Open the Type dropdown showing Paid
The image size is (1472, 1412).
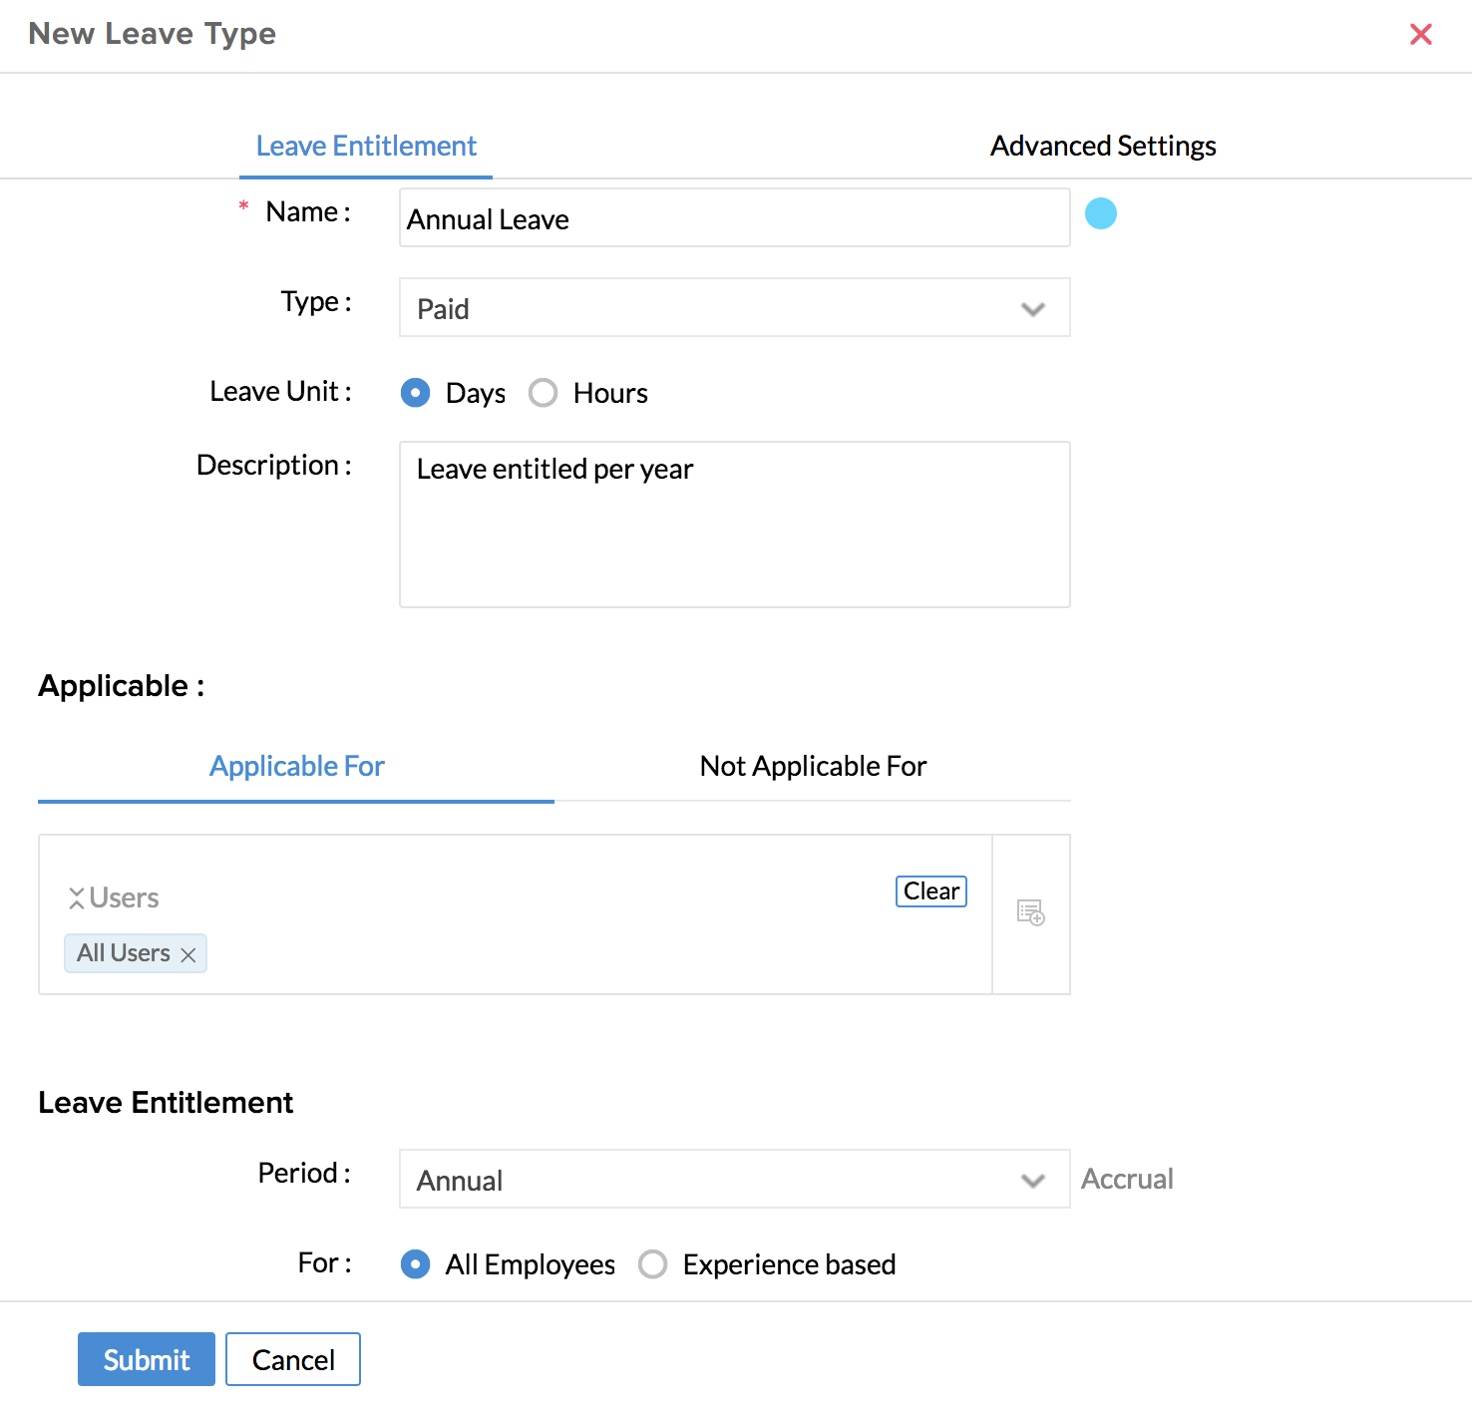[x=735, y=307]
